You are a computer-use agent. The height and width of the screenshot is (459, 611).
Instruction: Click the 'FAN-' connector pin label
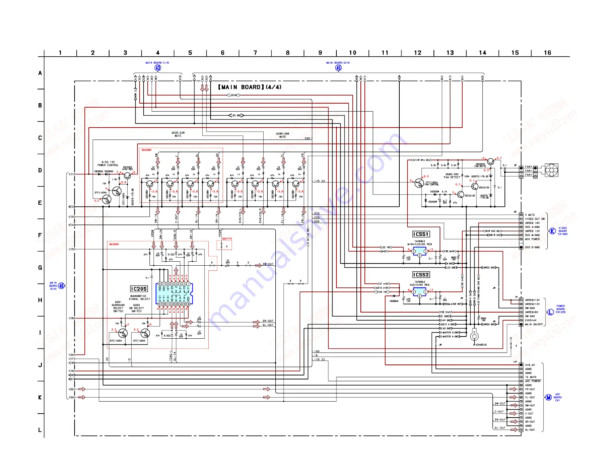[x=528, y=171]
